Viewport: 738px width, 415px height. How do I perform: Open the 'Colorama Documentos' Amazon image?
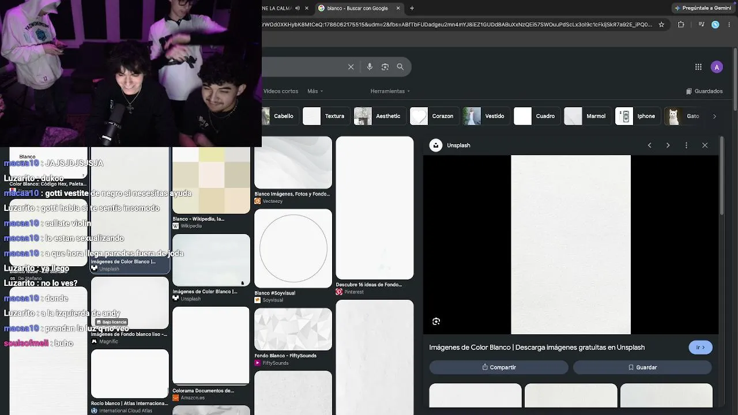pos(211,345)
